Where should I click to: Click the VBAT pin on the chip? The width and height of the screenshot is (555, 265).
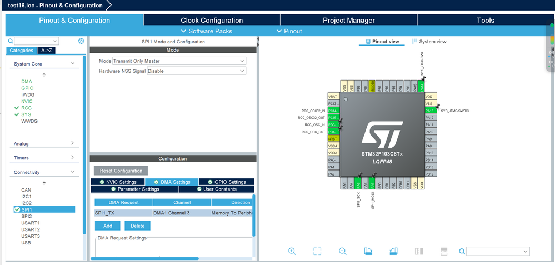(334, 96)
